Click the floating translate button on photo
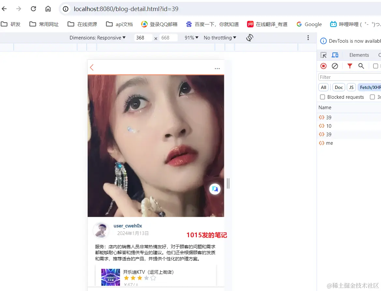381x291 pixels. click(x=215, y=189)
